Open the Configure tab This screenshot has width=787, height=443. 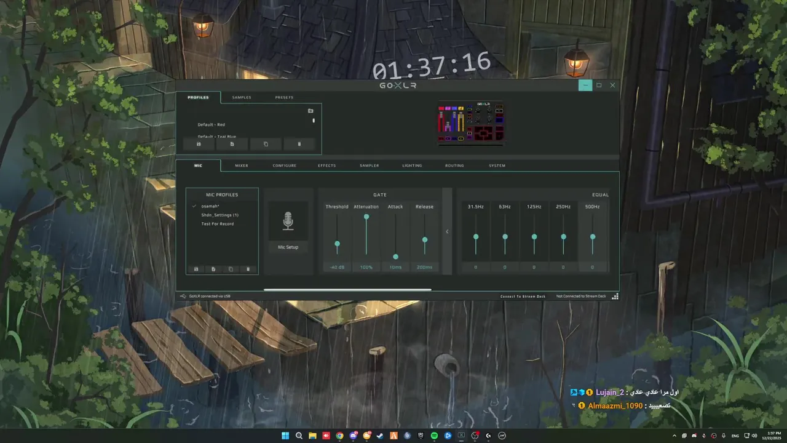285,166
